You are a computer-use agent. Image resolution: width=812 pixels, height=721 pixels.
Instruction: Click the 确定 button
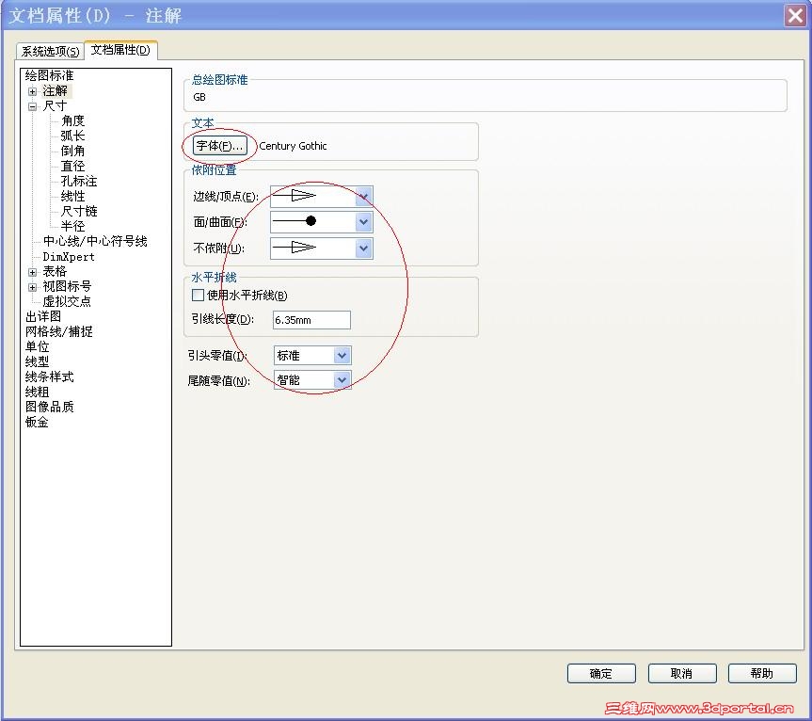601,673
